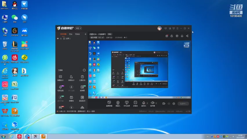Switch to the third scene tab
Viewport: 247px width, 139px height.
tap(77, 34)
